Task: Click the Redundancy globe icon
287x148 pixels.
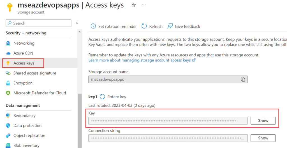Action: [x=8, y=116]
